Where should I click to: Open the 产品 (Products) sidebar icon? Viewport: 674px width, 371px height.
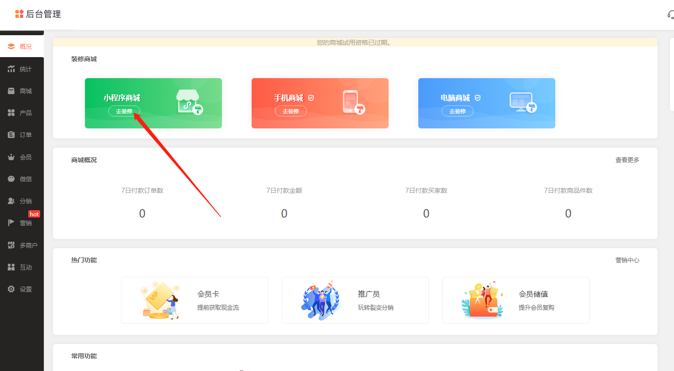point(21,112)
